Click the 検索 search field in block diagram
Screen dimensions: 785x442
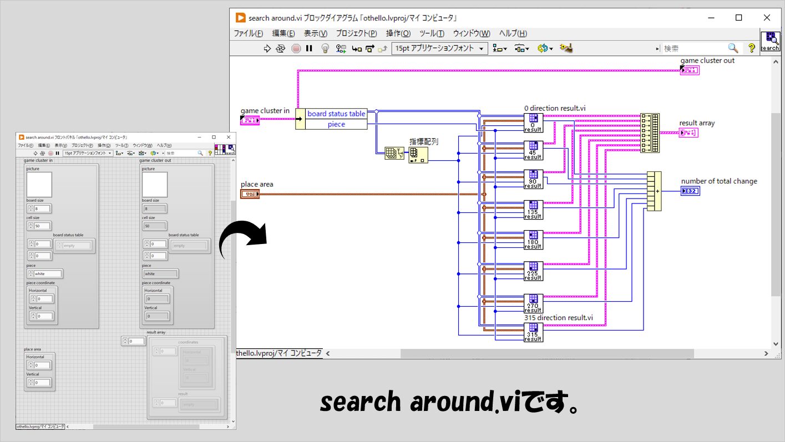point(693,48)
